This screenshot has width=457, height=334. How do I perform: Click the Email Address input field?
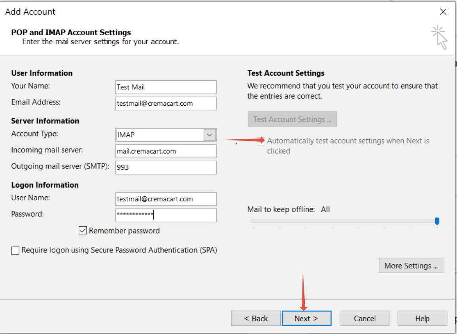(x=166, y=104)
